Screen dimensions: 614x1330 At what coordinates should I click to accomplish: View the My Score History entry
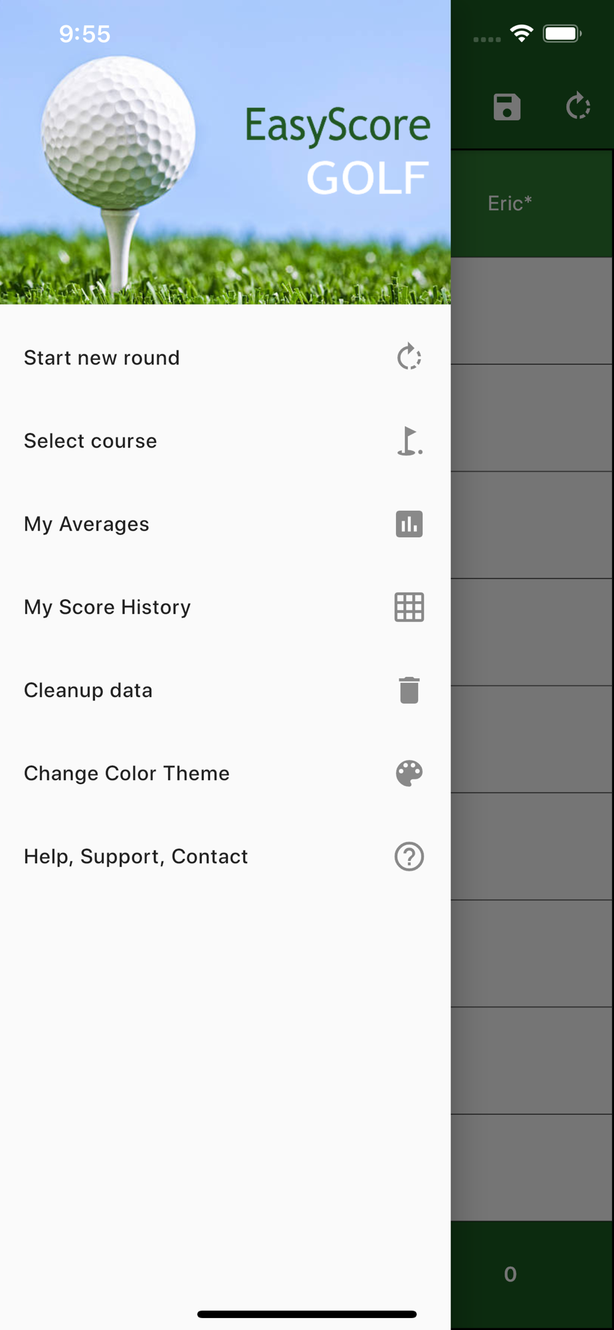[225, 607]
